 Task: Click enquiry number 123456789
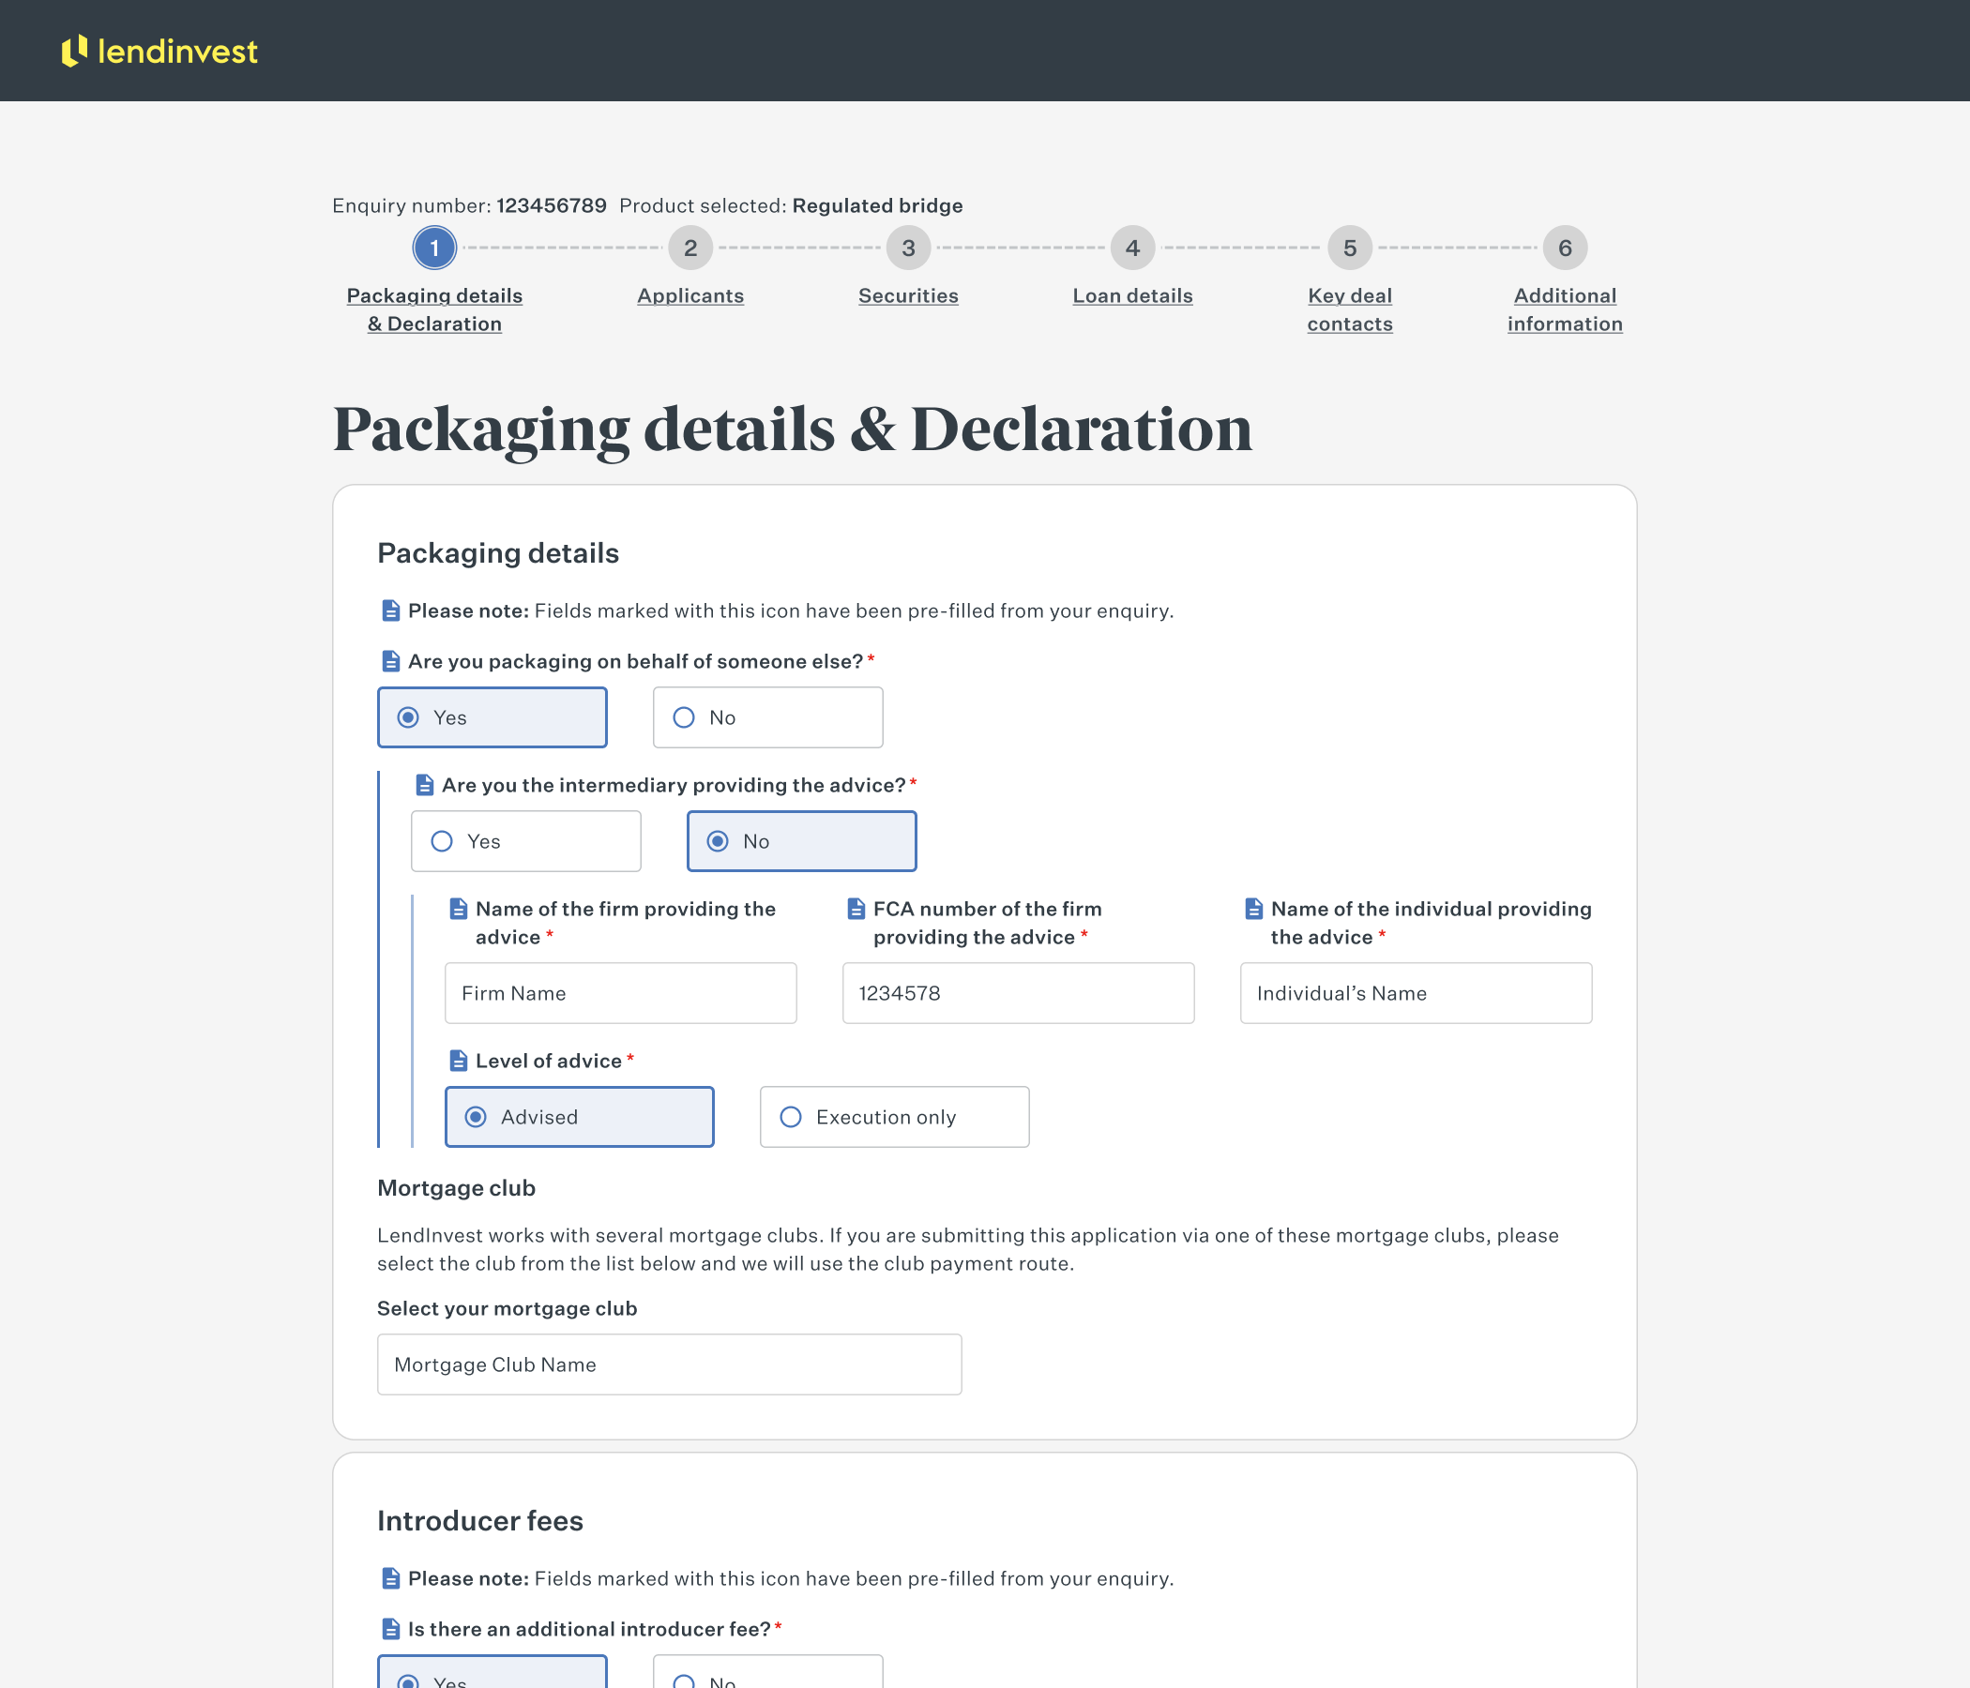click(552, 205)
